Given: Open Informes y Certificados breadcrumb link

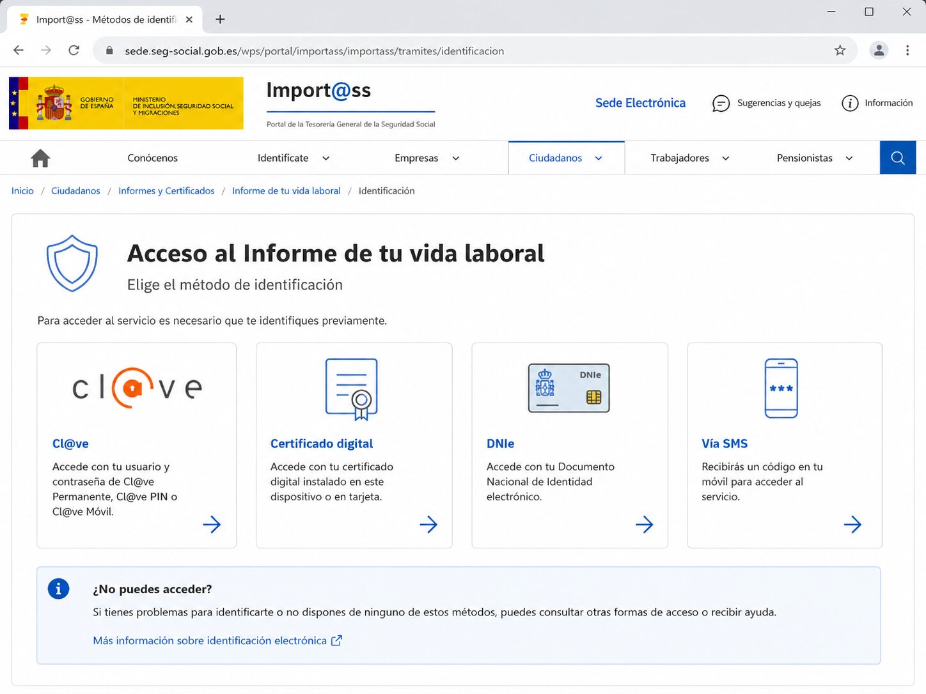Looking at the screenshot, I should point(166,191).
